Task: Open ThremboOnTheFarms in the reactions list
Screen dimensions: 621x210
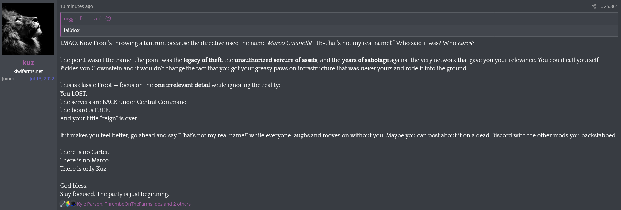Action: [x=128, y=204]
